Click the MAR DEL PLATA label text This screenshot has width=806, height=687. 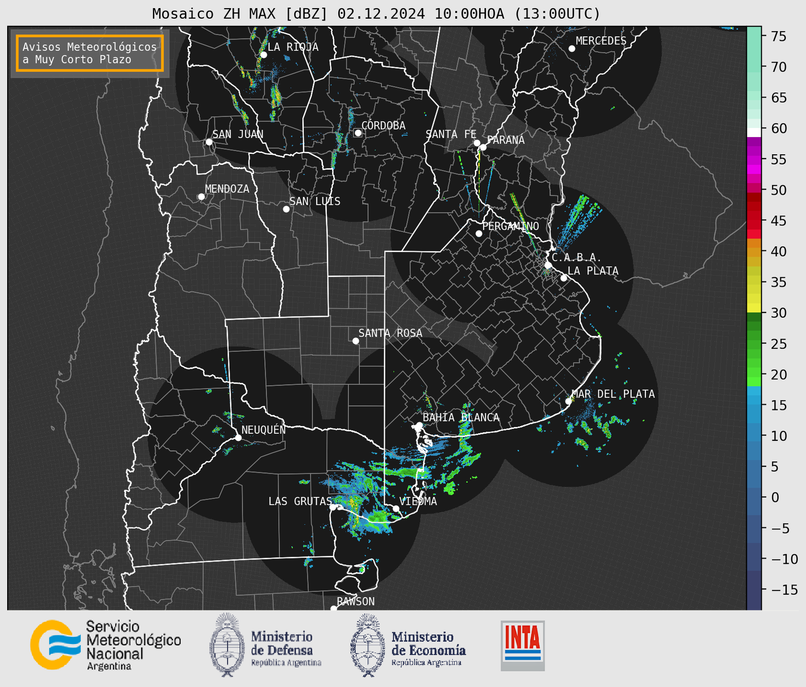[x=613, y=394]
